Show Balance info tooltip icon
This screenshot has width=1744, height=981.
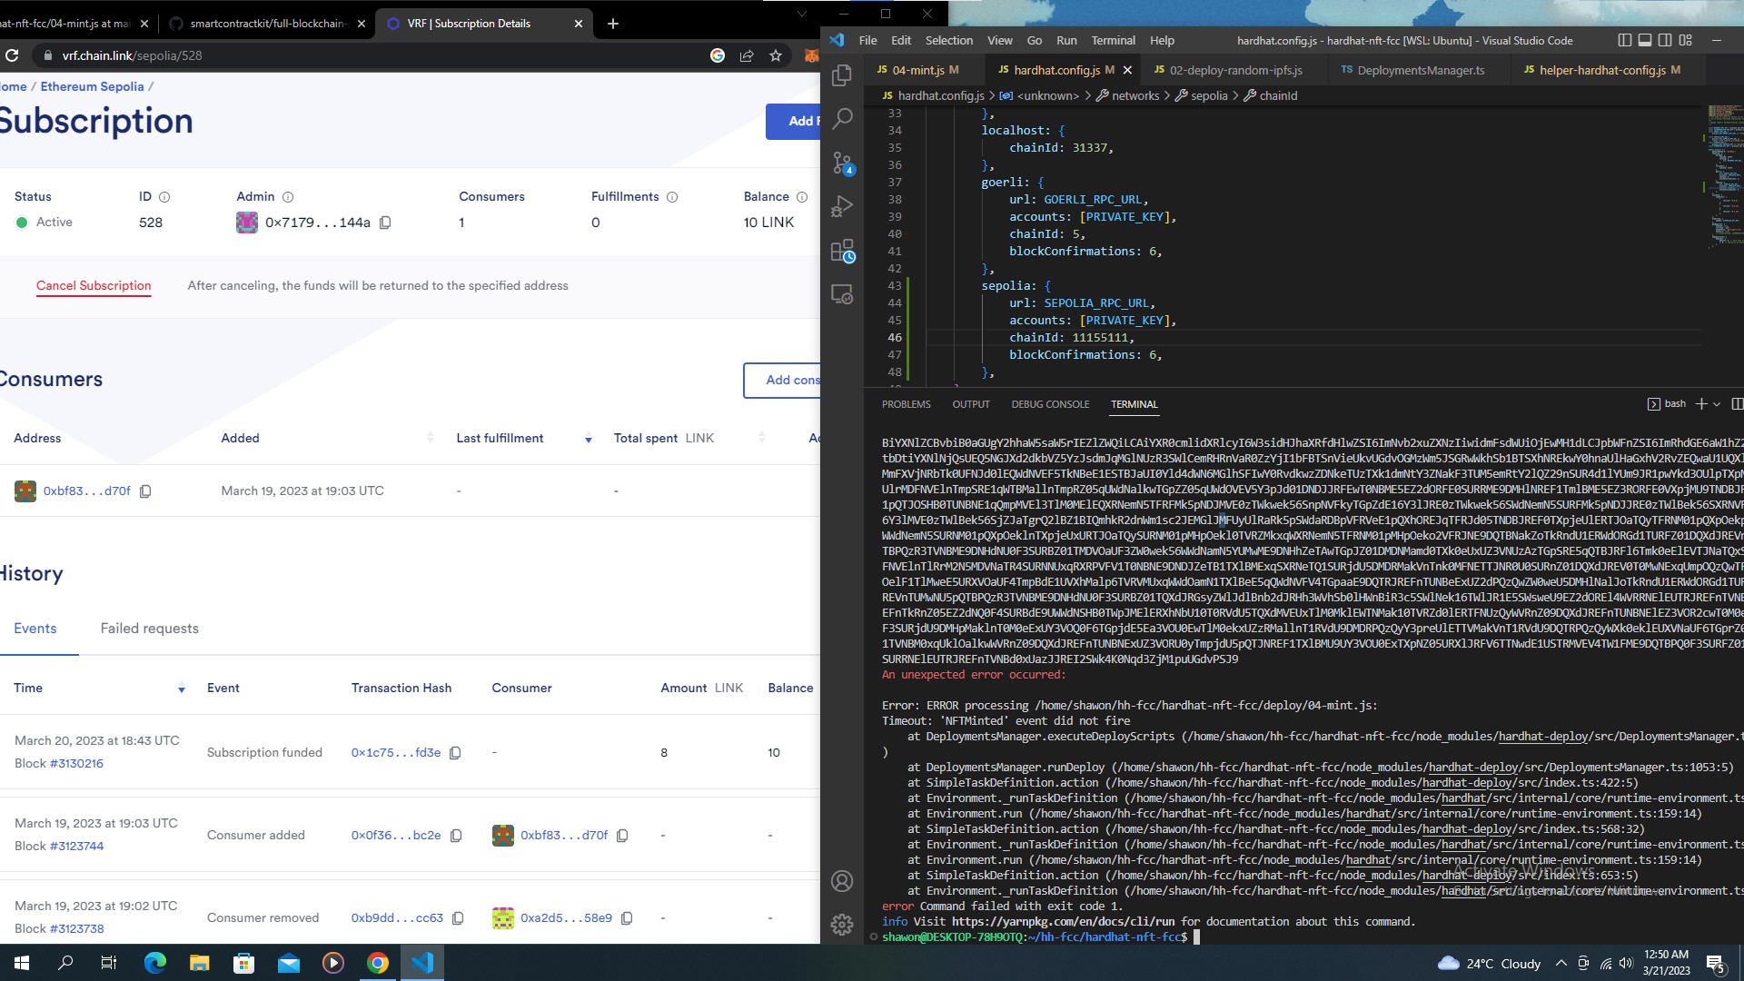pos(802,197)
